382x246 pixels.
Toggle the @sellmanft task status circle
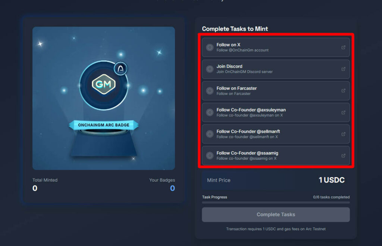tap(210, 134)
